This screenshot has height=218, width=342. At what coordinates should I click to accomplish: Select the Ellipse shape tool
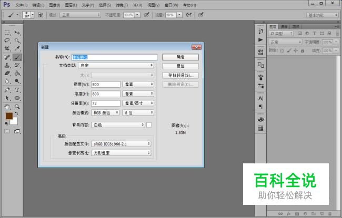coord(17,98)
